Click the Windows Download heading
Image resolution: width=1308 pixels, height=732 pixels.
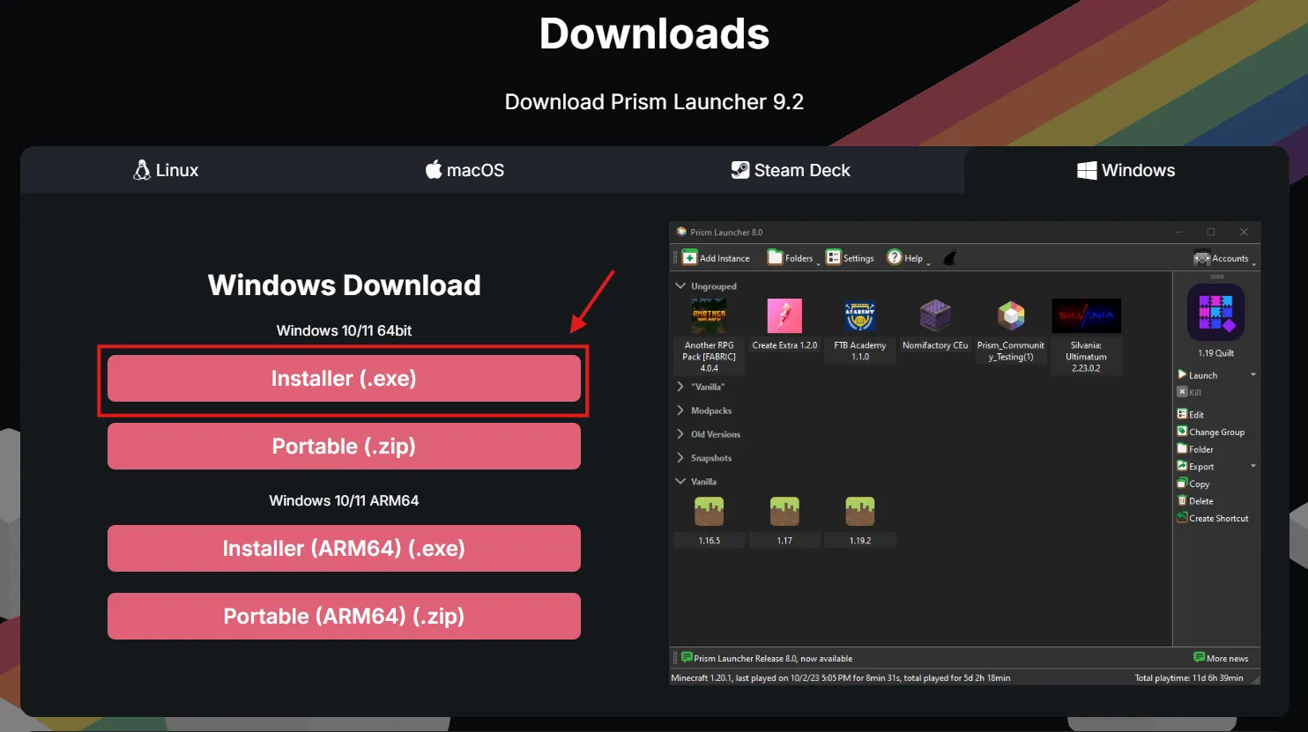[x=345, y=285]
